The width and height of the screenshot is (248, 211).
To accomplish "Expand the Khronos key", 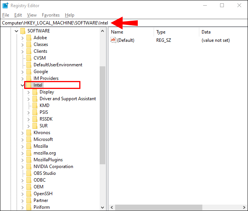I will click(22, 133).
